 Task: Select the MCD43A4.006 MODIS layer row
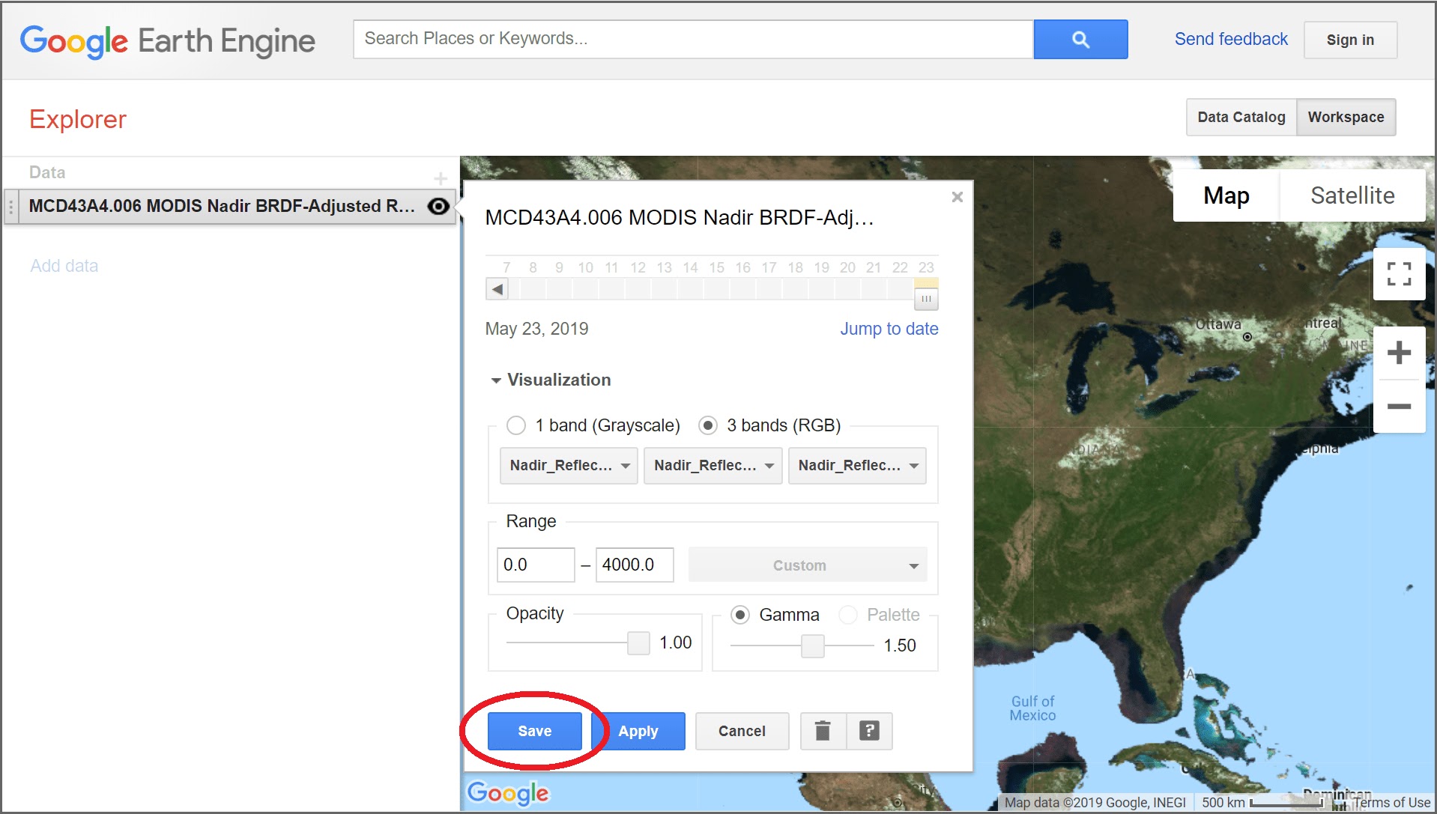click(230, 207)
